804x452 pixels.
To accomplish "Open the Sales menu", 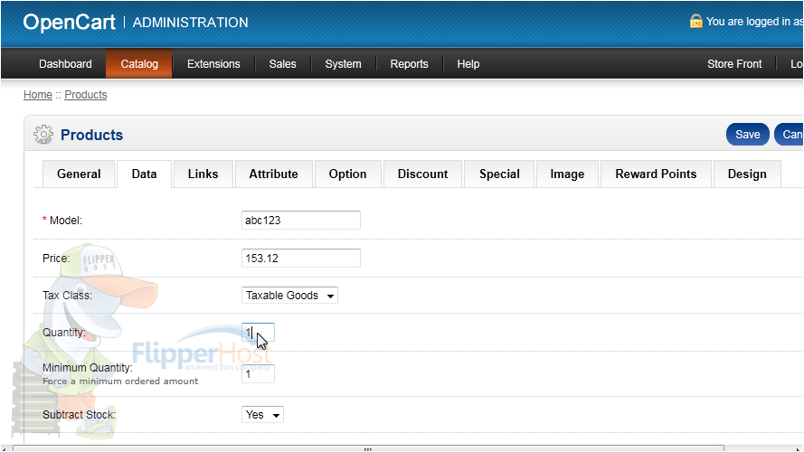I will click(x=282, y=64).
